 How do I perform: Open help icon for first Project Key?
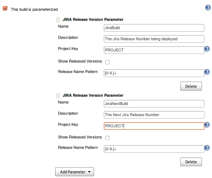(207, 49)
